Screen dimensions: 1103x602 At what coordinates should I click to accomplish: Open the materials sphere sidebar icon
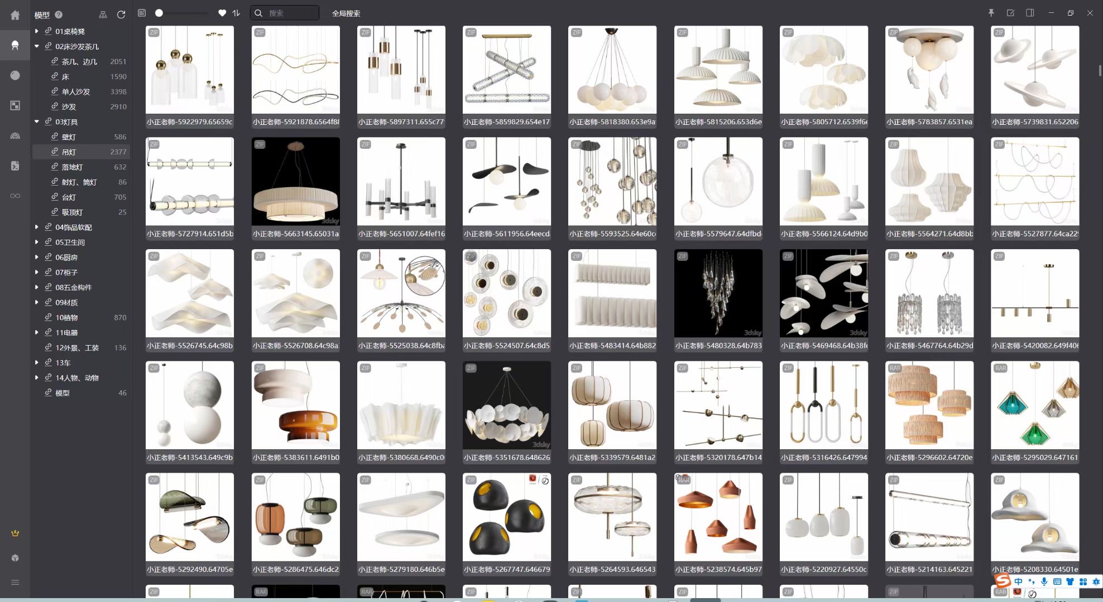tap(15, 75)
